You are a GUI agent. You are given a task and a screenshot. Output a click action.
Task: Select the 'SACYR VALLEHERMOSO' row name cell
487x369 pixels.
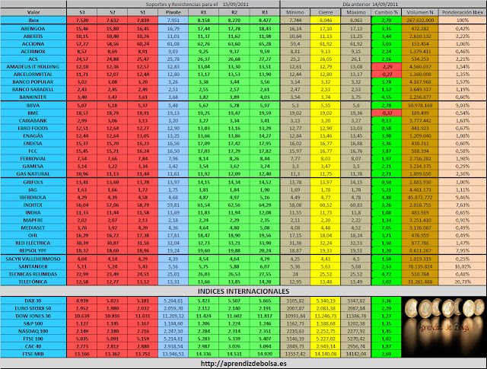point(33,259)
